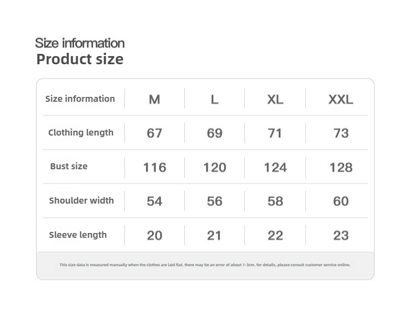Image resolution: width=409 pixels, height=313 pixels.
Task: Click clothing length value 71 for XL
Action: pyautogui.click(x=275, y=133)
